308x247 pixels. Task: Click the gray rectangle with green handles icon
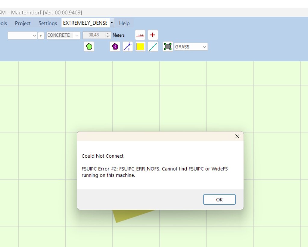point(168,47)
